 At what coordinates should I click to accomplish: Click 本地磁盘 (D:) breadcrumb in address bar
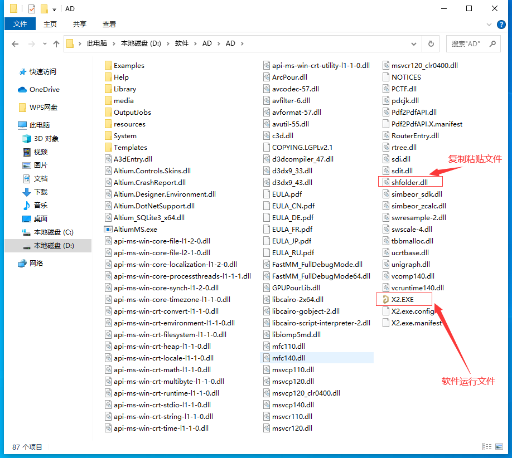141,43
